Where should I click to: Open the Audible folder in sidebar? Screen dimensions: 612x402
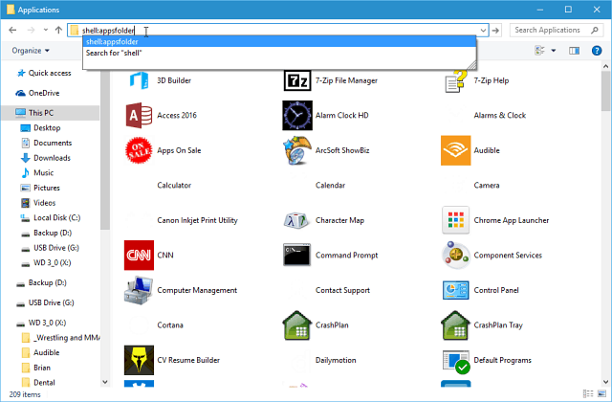pyautogui.click(x=40, y=352)
